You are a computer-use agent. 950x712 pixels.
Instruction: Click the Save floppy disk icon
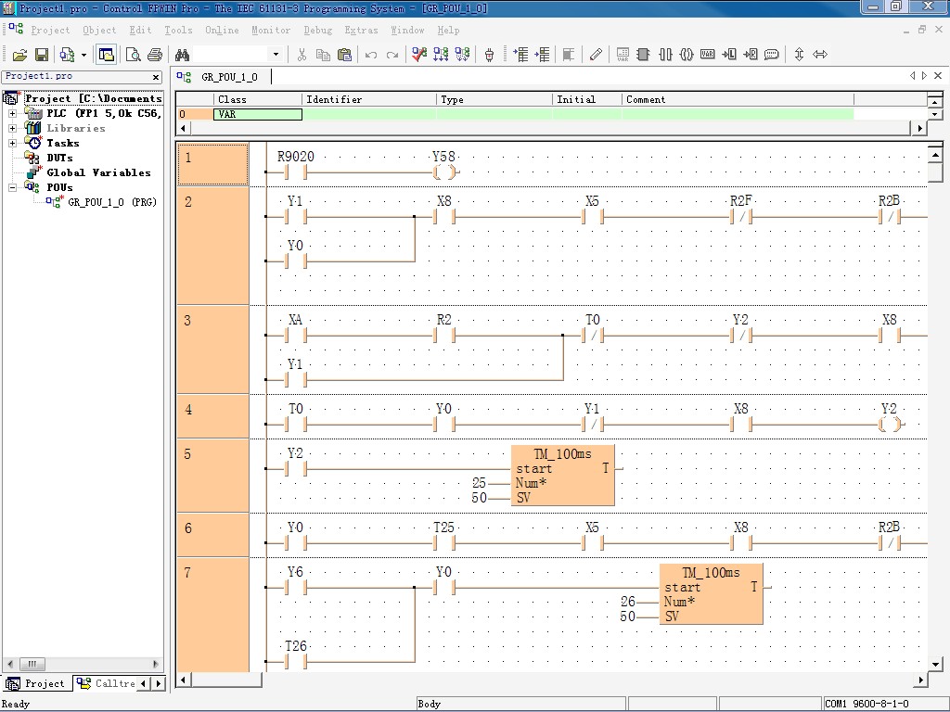40,56
